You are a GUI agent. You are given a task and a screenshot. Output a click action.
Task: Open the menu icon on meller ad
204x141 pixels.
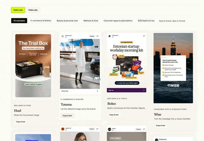click(x=97, y=129)
